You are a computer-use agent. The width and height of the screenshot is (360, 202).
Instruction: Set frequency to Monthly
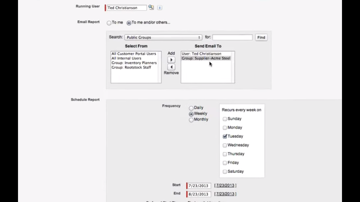click(191, 120)
